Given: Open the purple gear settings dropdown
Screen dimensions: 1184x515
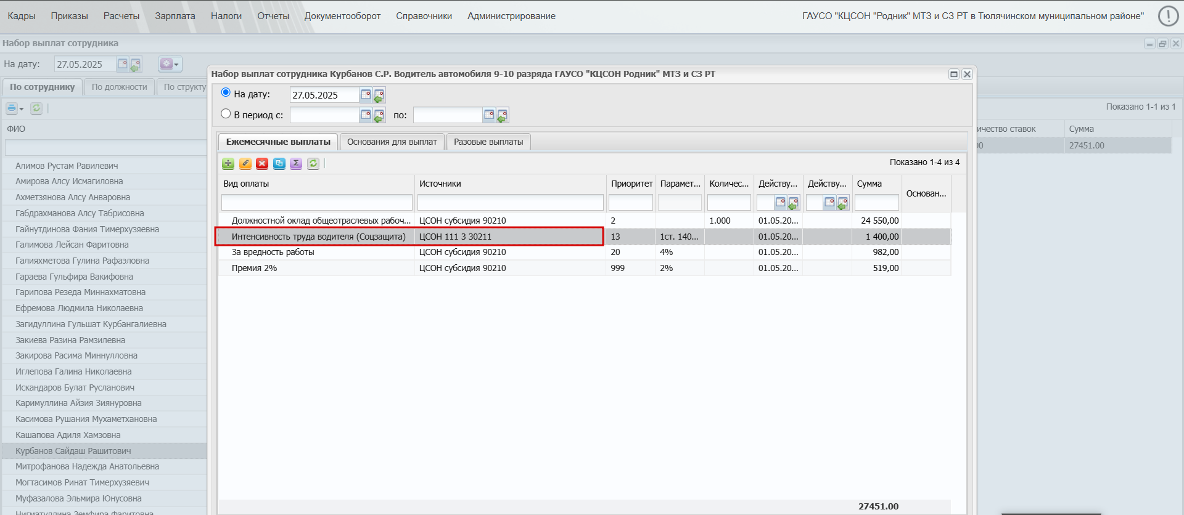Looking at the screenshot, I should 170,64.
